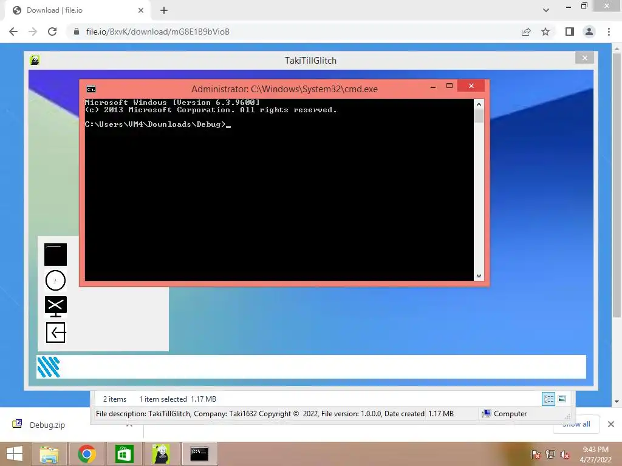Click the cmd scrollbar up arrow

click(479, 104)
